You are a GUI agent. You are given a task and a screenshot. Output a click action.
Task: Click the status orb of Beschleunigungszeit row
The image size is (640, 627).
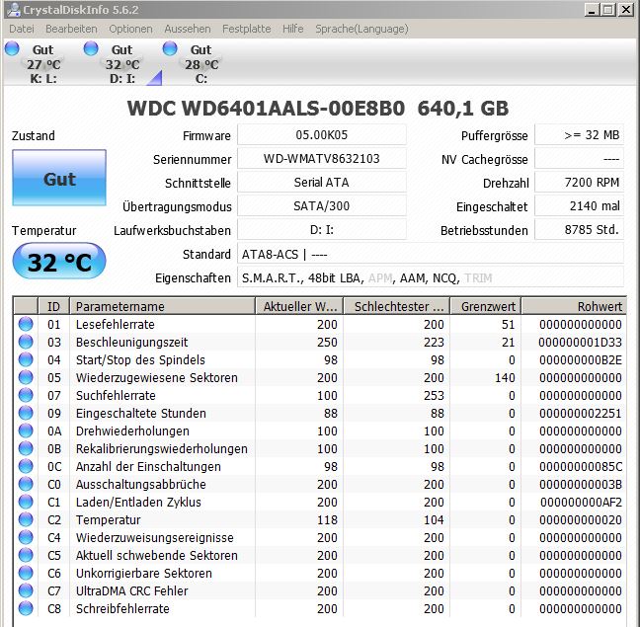(x=26, y=342)
